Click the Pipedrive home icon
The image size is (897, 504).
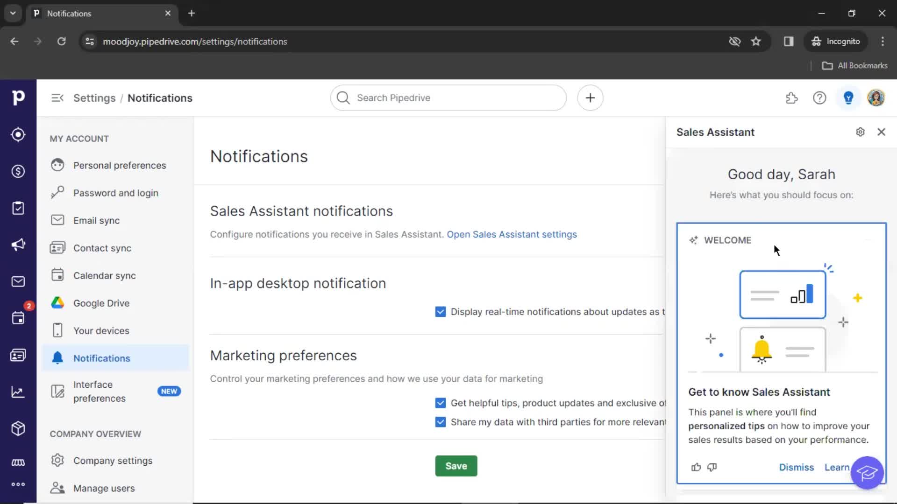point(18,97)
